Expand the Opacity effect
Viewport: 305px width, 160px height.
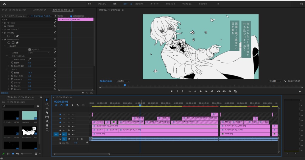click(x=2, y=26)
